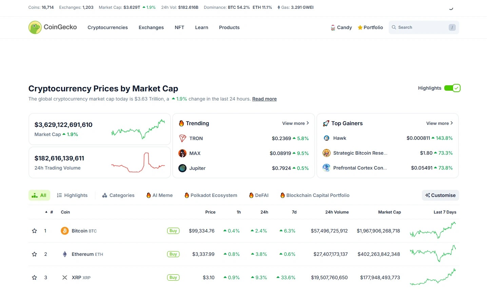The width and height of the screenshot is (487, 289).
Task: Turn off the Highlights toggle switch
Action: [x=452, y=88]
